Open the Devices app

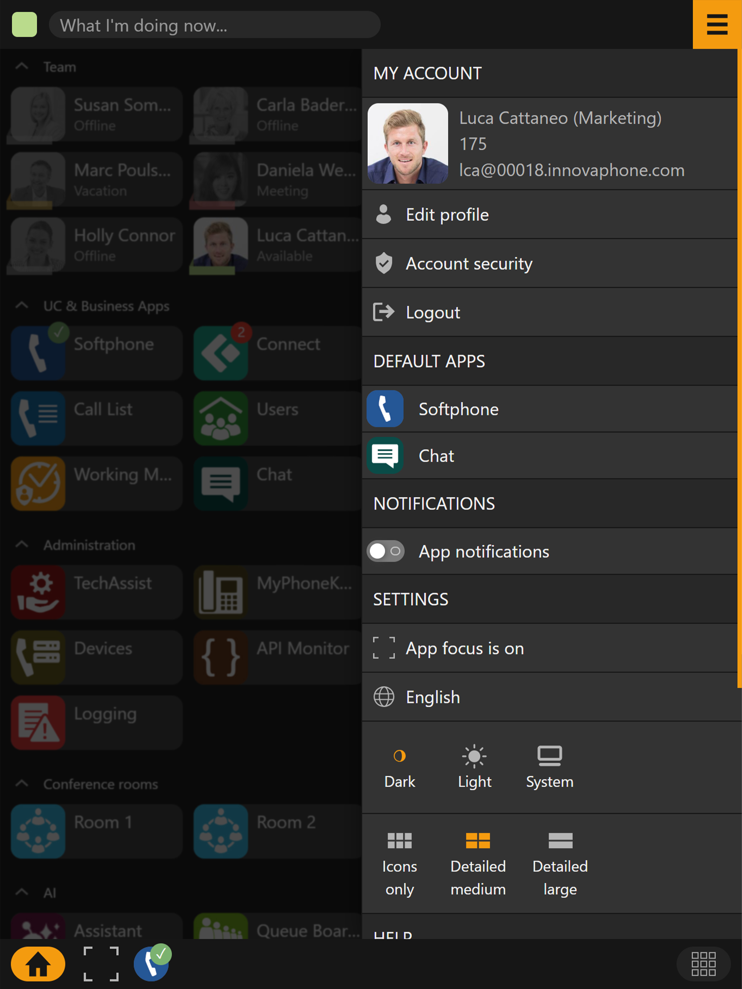click(97, 657)
